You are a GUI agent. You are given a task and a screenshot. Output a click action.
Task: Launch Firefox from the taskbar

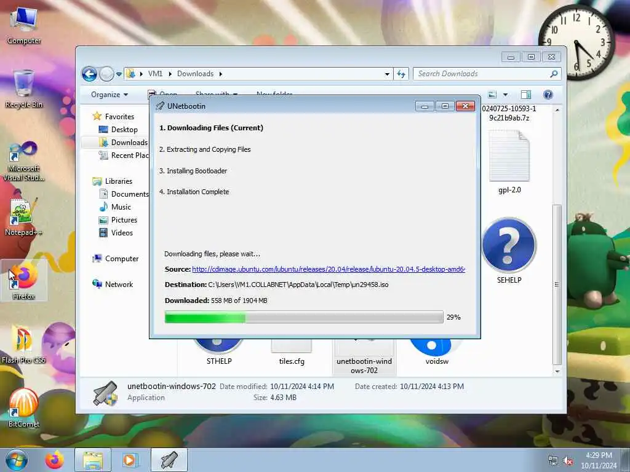point(55,460)
